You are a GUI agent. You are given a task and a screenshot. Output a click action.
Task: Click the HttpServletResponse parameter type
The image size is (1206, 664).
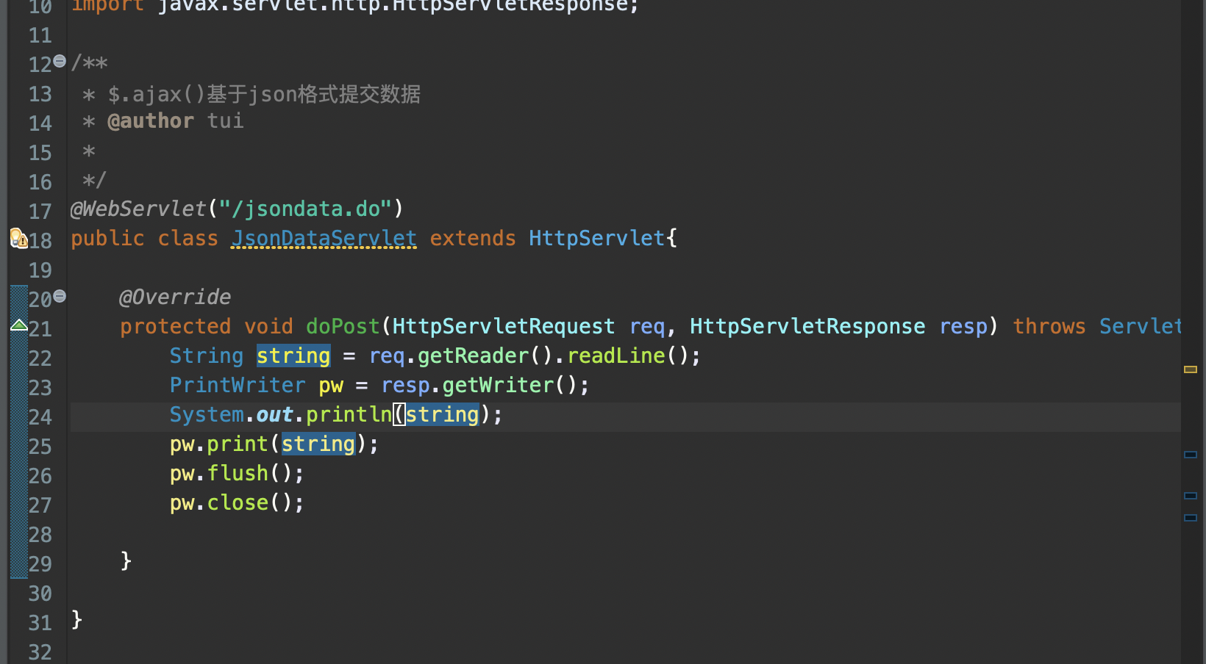point(807,326)
